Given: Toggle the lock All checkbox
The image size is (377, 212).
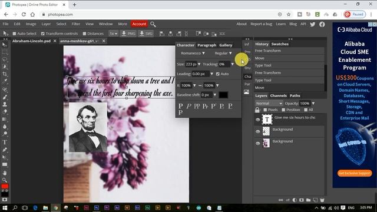Looking at the screenshot, I should coord(306,110).
